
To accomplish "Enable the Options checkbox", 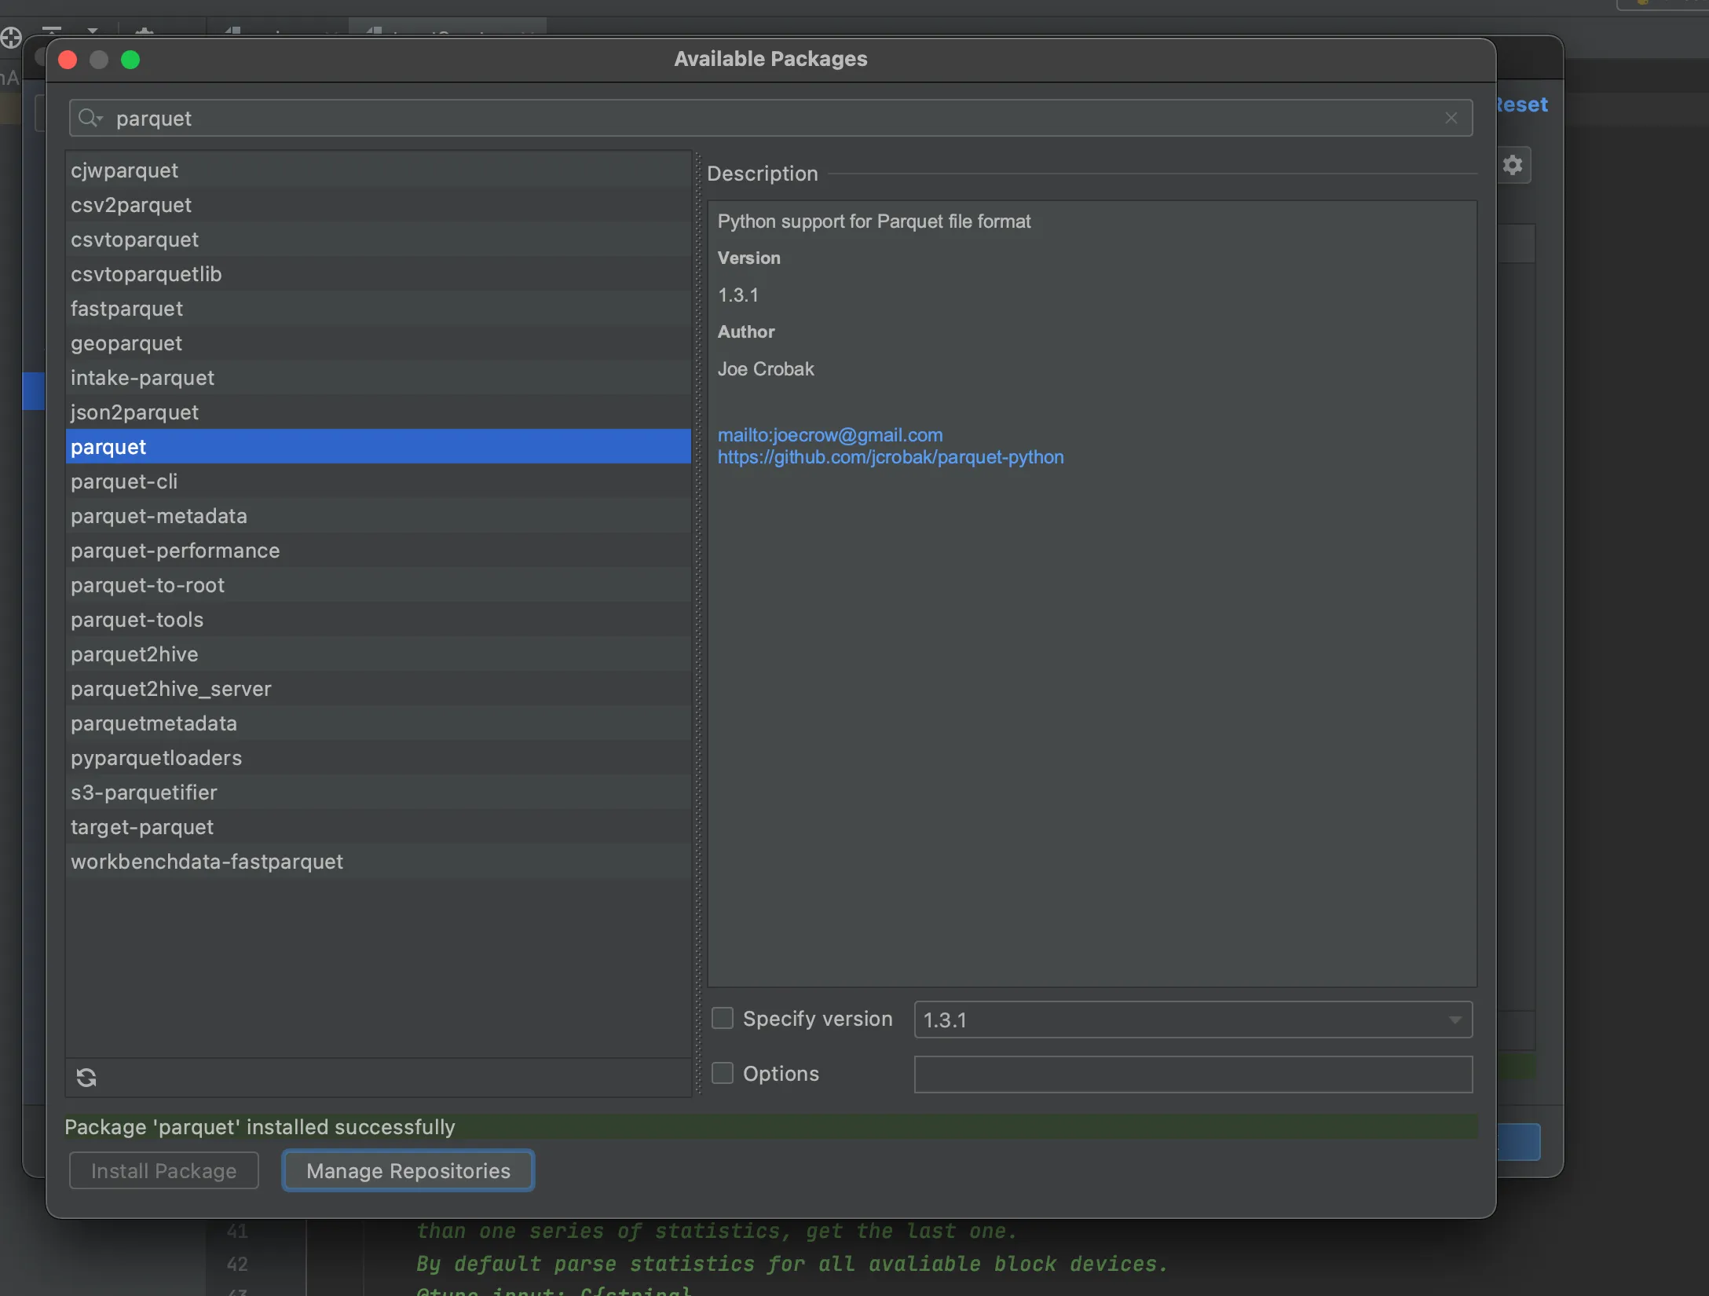I will coord(722,1073).
